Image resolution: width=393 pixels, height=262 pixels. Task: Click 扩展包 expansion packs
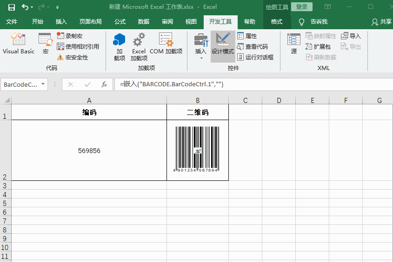pyautogui.click(x=318, y=46)
